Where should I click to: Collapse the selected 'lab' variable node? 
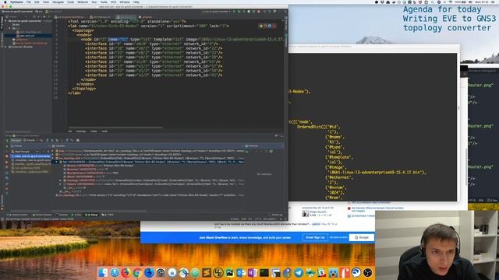[x=57, y=162]
